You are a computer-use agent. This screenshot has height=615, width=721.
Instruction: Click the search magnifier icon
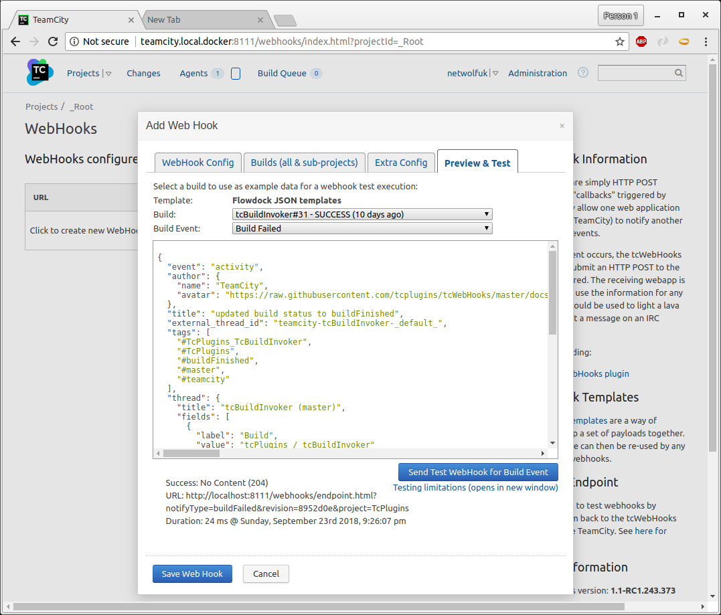[x=679, y=73]
